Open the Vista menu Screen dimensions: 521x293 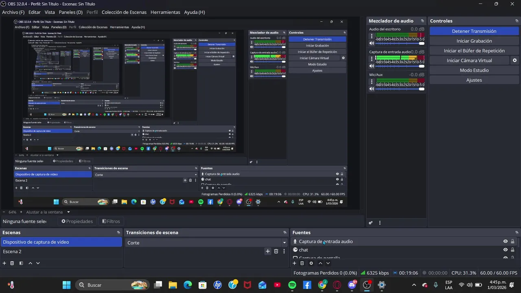pos(50,12)
